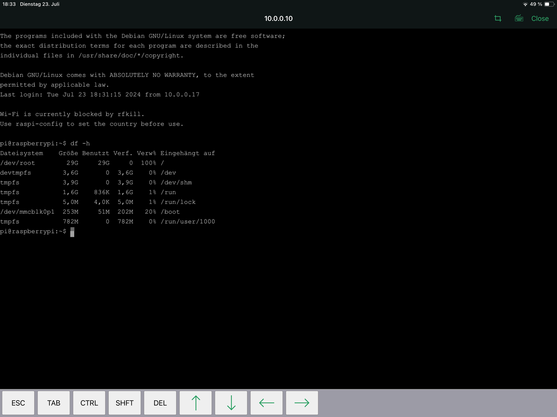Tap the 18:33 clock in status bar
The width and height of the screenshot is (557, 417).
coord(9,4)
